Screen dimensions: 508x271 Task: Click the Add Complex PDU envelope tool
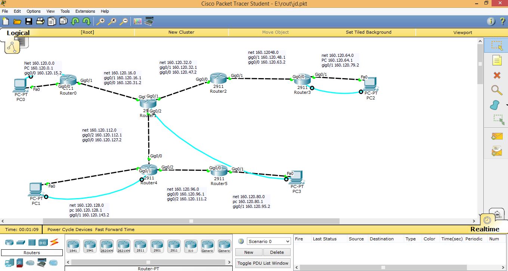click(497, 151)
